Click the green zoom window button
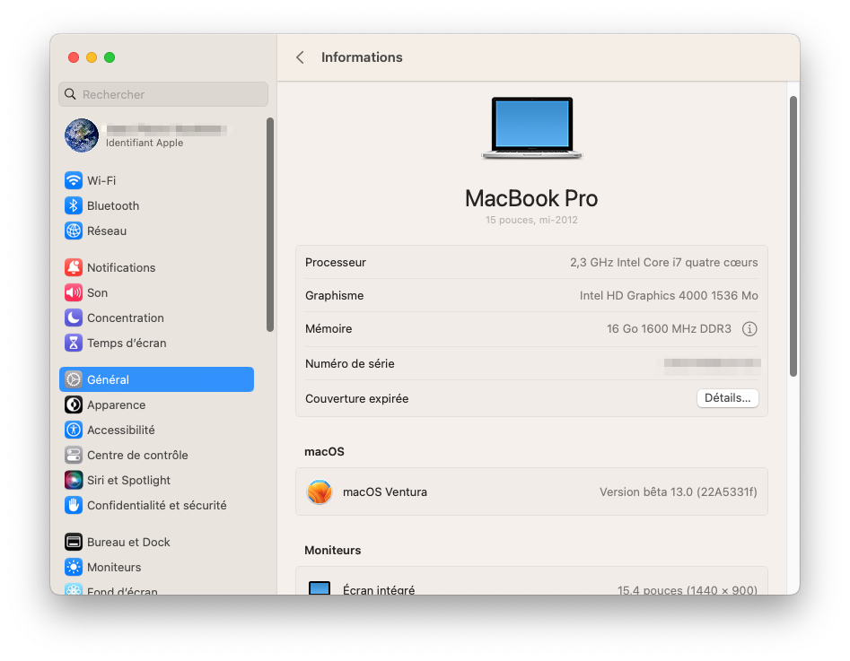This screenshot has height=661, width=850. point(110,57)
